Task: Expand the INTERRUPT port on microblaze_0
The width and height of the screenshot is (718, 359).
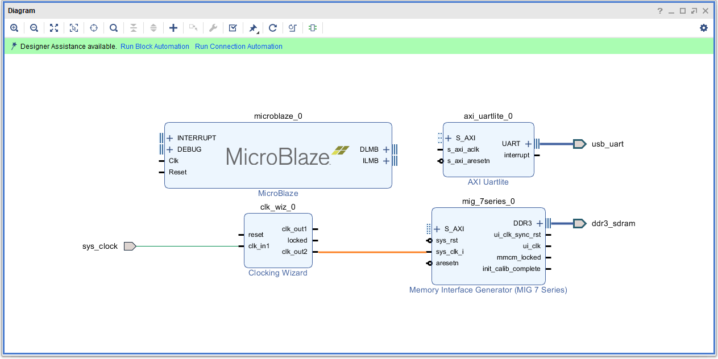Action: [169, 138]
